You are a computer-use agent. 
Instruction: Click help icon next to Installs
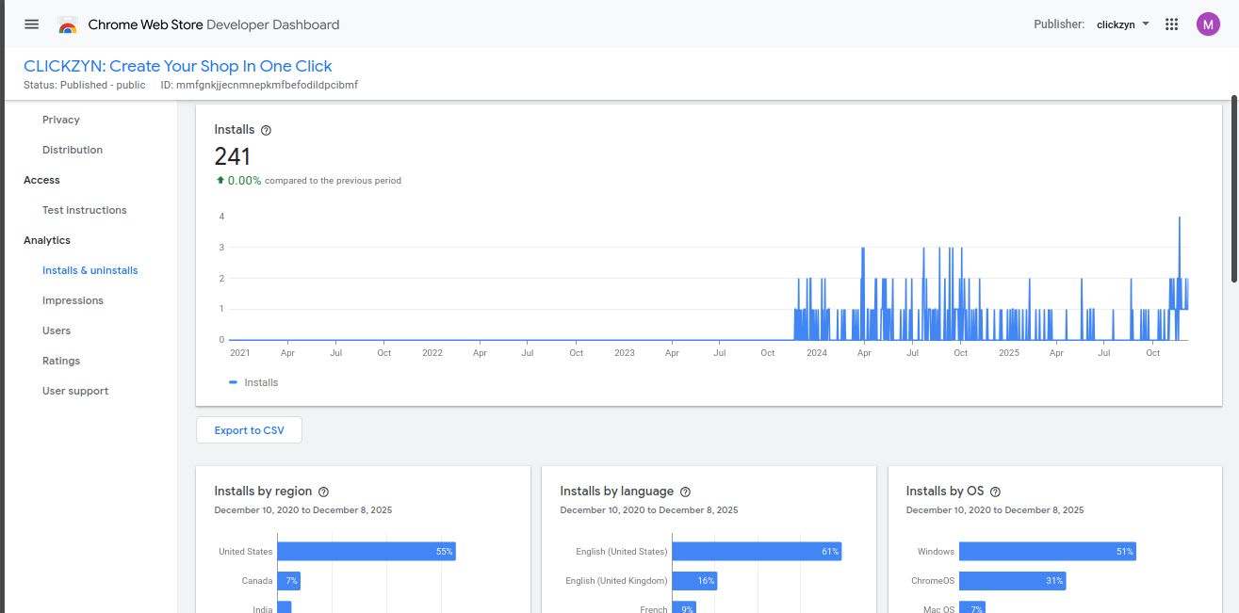click(x=266, y=130)
